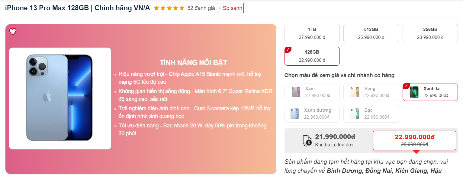Select the 22.990.000đ price tab
The image size is (463, 175).
[414, 140]
